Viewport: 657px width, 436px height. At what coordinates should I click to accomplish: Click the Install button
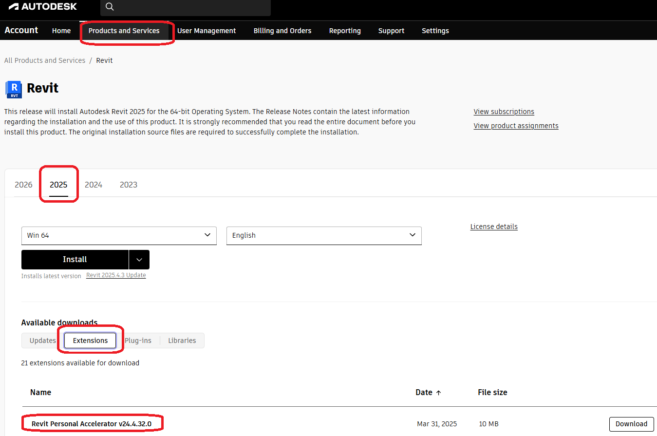pyautogui.click(x=75, y=259)
